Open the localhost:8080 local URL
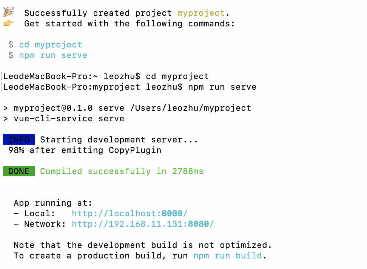The width and height of the screenshot is (367, 269). 130,213
